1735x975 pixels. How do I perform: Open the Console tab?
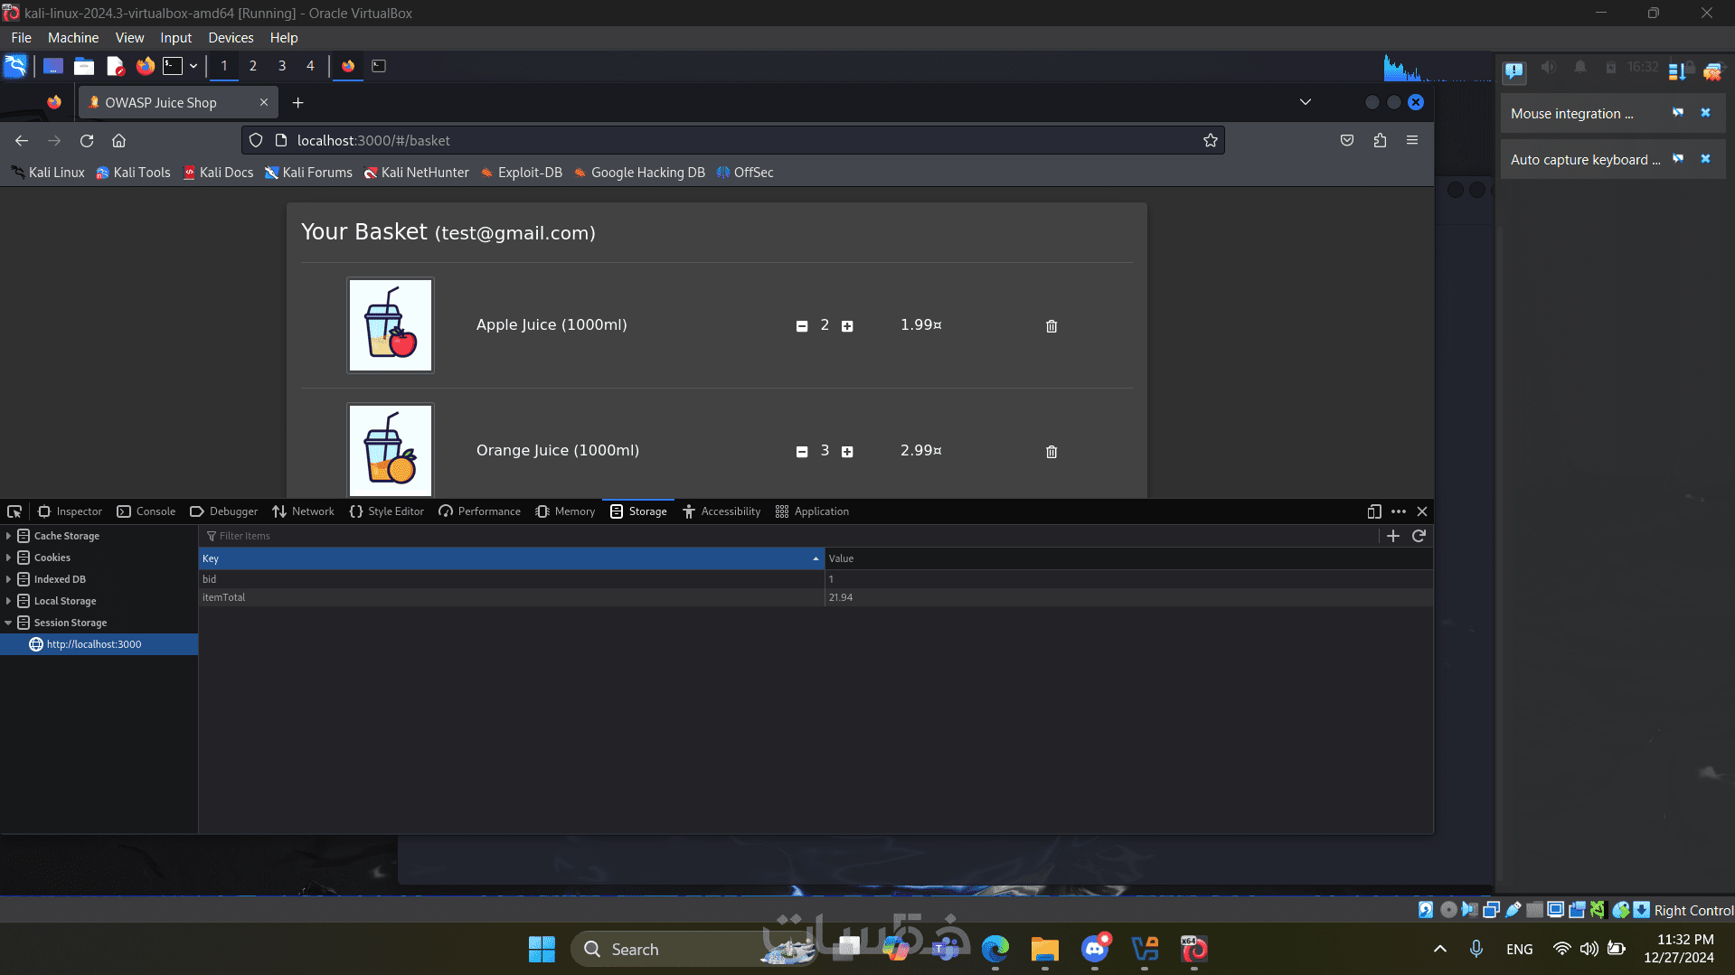coord(146,511)
